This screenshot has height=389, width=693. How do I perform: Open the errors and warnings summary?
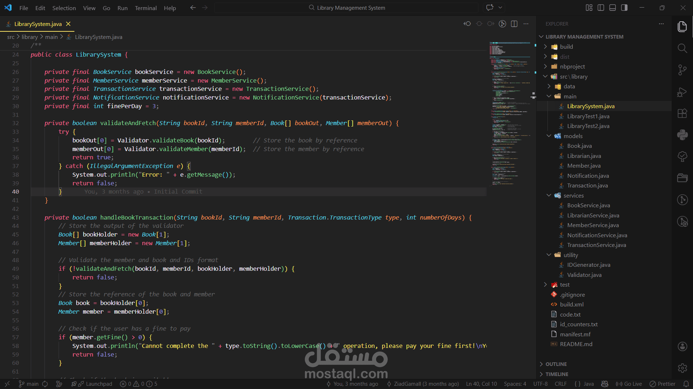[x=139, y=384]
